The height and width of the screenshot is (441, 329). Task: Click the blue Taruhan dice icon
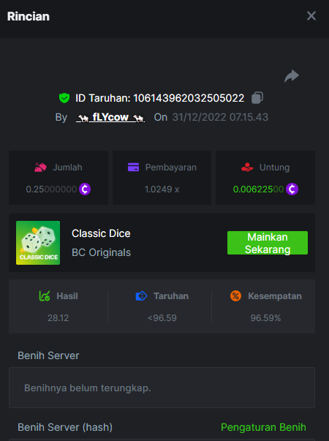[x=141, y=296]
